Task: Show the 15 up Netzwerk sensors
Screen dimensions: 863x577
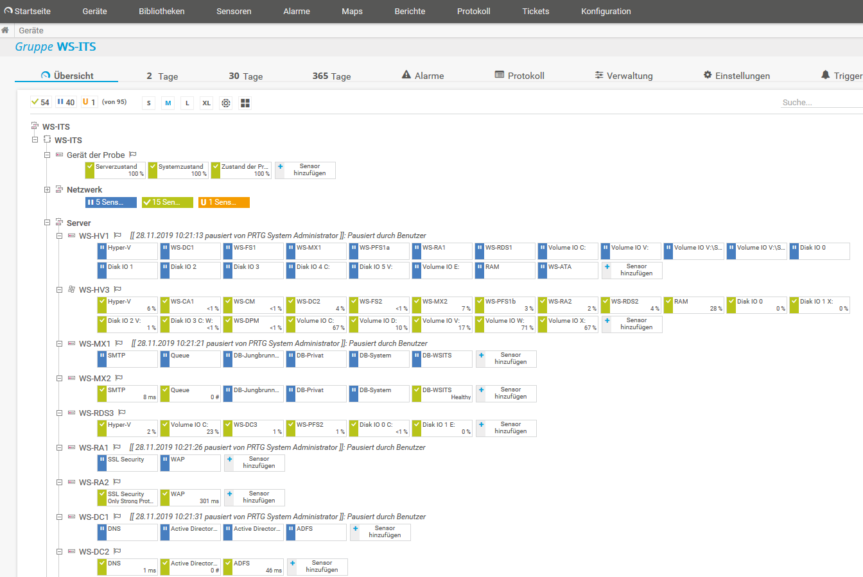Action: coord(168,202)
